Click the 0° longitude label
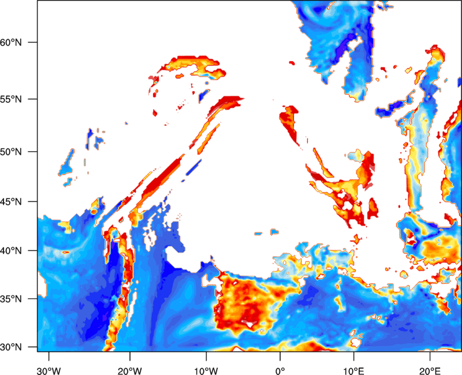 (280, 371)
